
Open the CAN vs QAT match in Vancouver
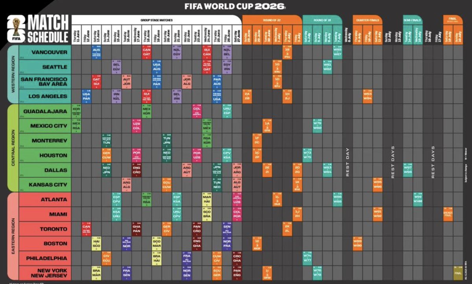pyautogui.click(x=146, y=52)
